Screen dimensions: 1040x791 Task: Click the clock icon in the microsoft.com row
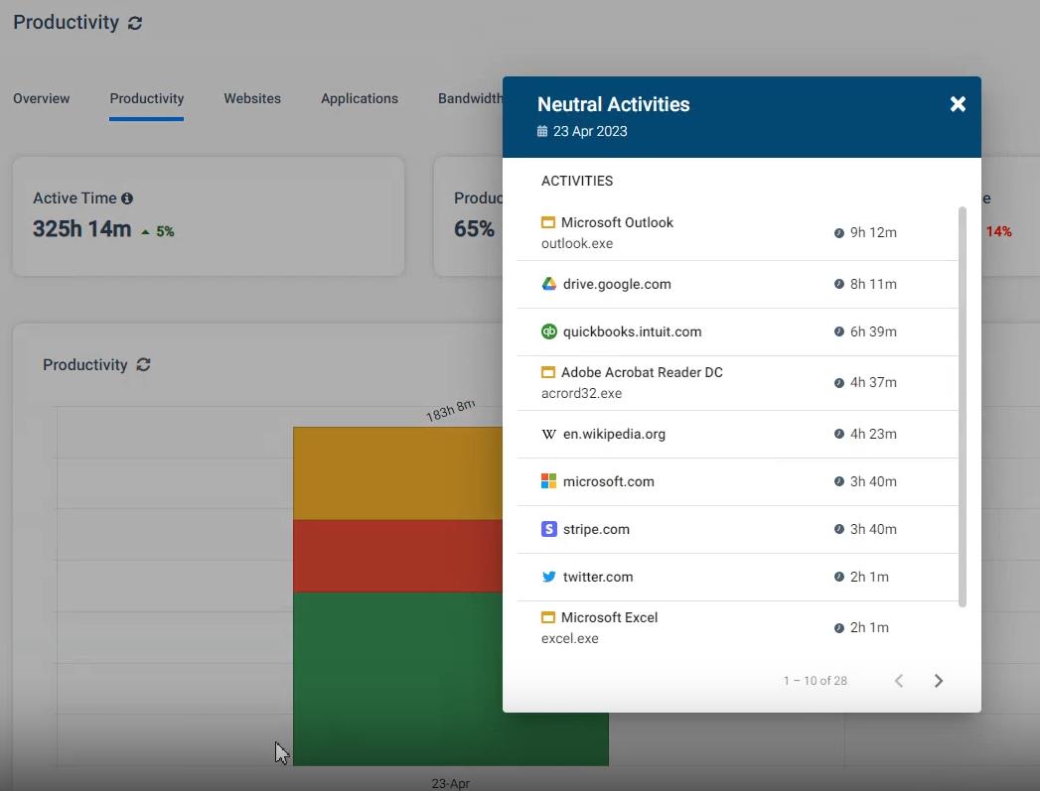[839, 481]
